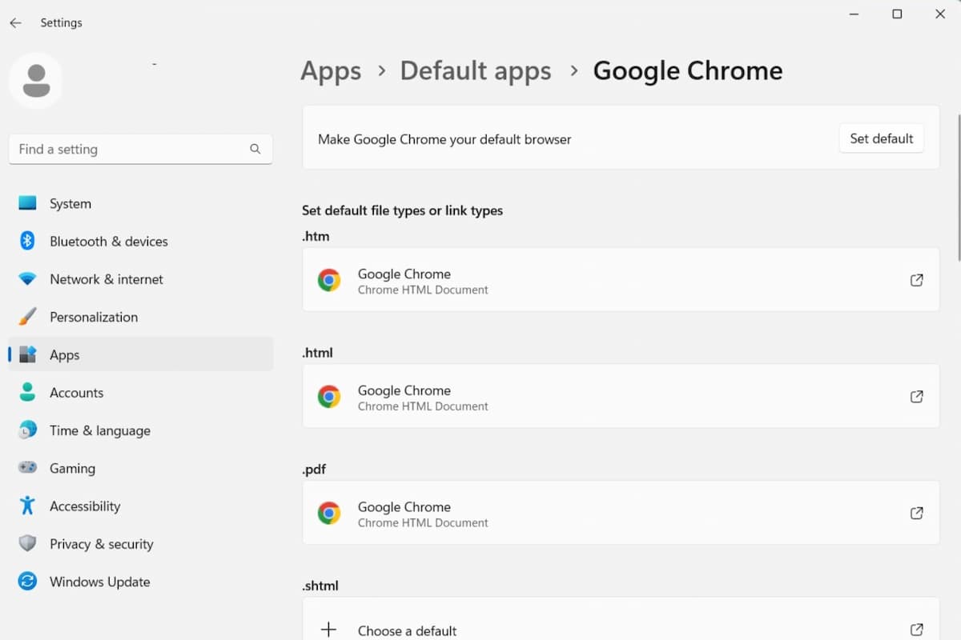Navigate to Default apps breadcrumb

476,70
